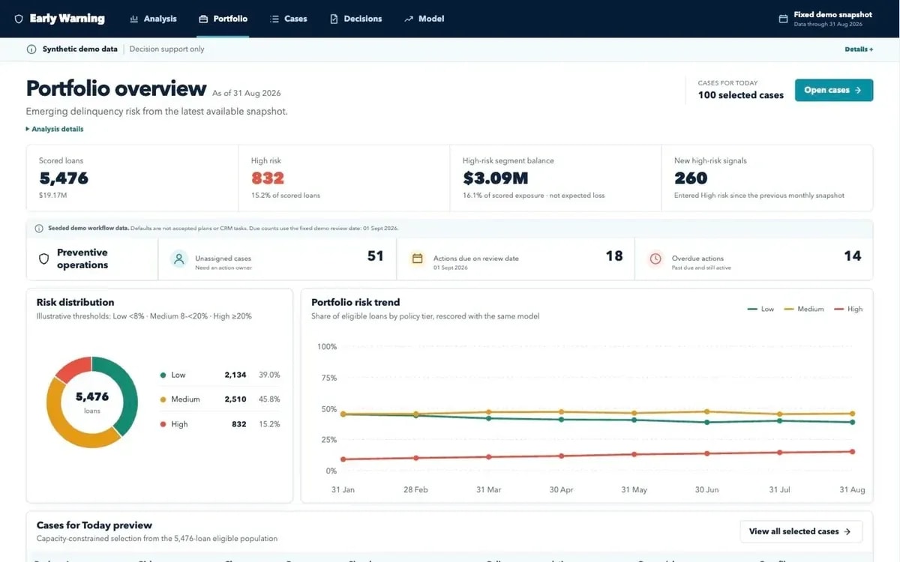
Task: Click the calendar icon beside Fixed demo snapshot
Action: click(x=783, y=19)
